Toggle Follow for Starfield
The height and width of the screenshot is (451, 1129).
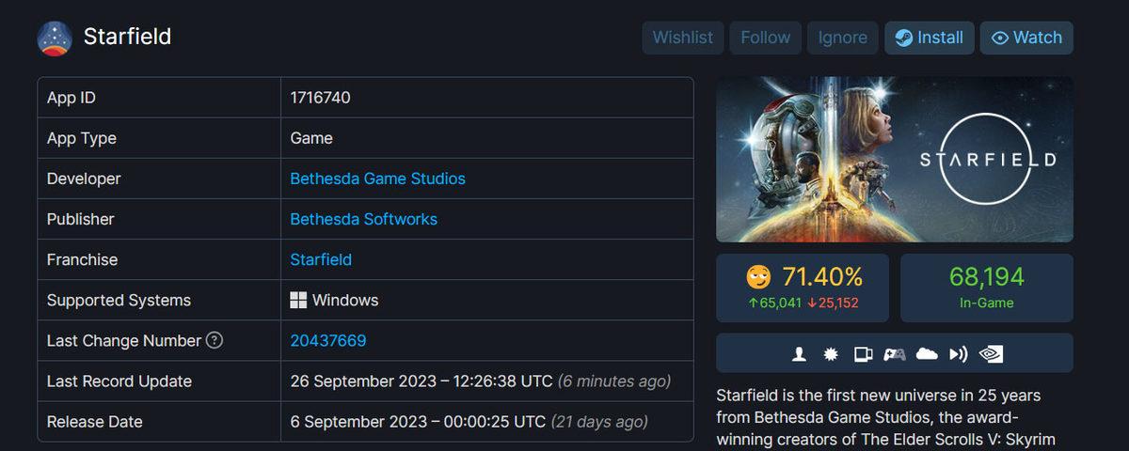click(765, 38)
